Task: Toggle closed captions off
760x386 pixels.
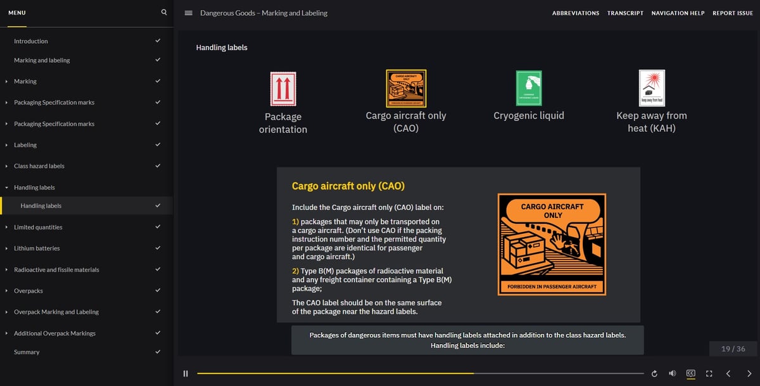Action: pyautogui.click(x=691, y=373)
